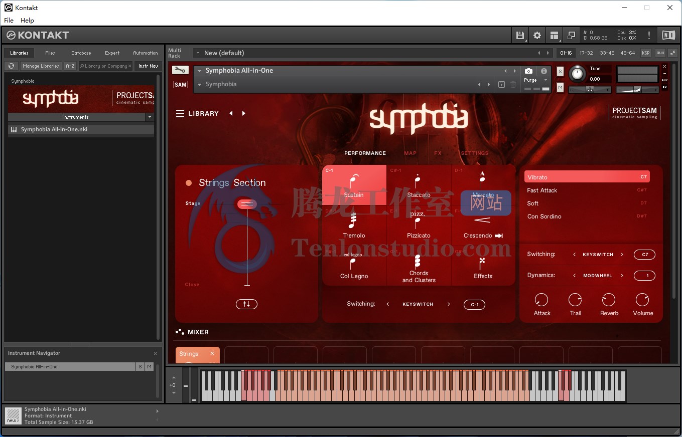
Task: Click left arrow next to right-panel KEYSWITCH
Action: (575, 255)
